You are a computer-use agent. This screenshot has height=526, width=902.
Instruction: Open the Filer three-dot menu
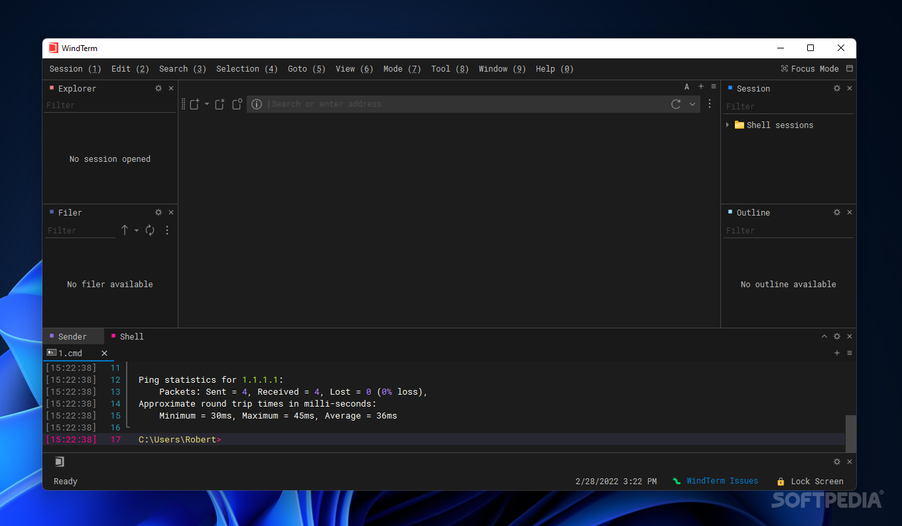coord(167,230)
